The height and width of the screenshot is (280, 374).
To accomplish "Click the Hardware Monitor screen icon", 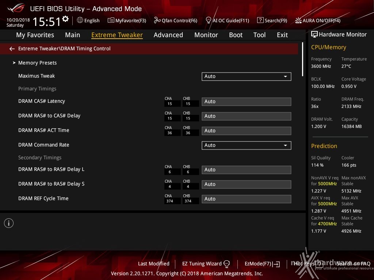I will pos(314,34).
